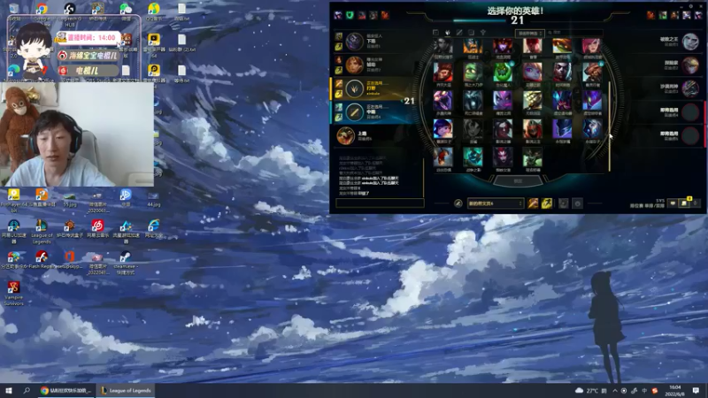
Task: Pick the green Zac champion portrait
Action: [x=503, y=73]
